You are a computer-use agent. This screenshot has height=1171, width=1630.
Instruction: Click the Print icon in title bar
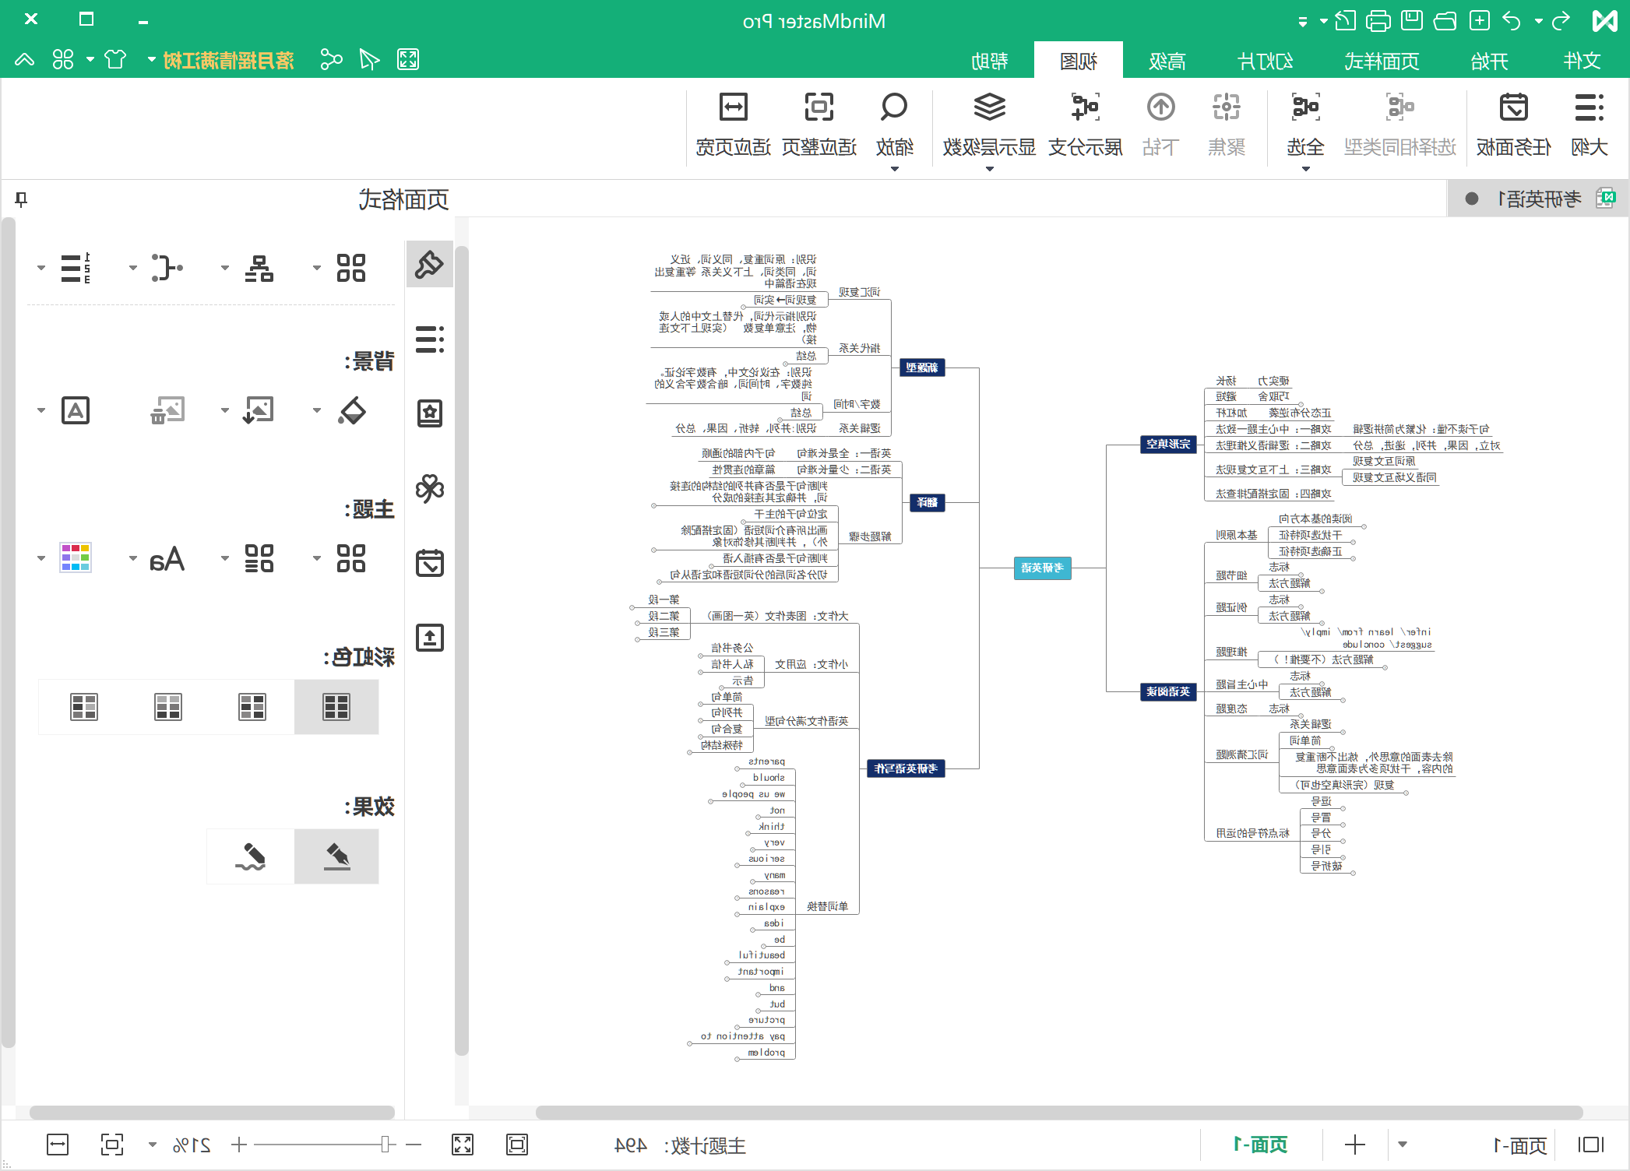(1378, 20)
